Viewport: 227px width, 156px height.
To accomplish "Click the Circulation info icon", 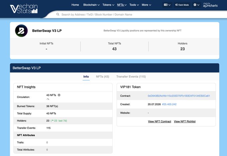I will click(59, 95).
